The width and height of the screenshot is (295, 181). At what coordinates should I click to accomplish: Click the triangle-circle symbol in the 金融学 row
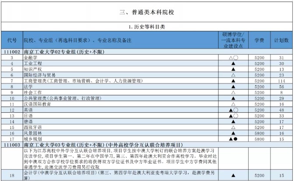pos(233,57)
